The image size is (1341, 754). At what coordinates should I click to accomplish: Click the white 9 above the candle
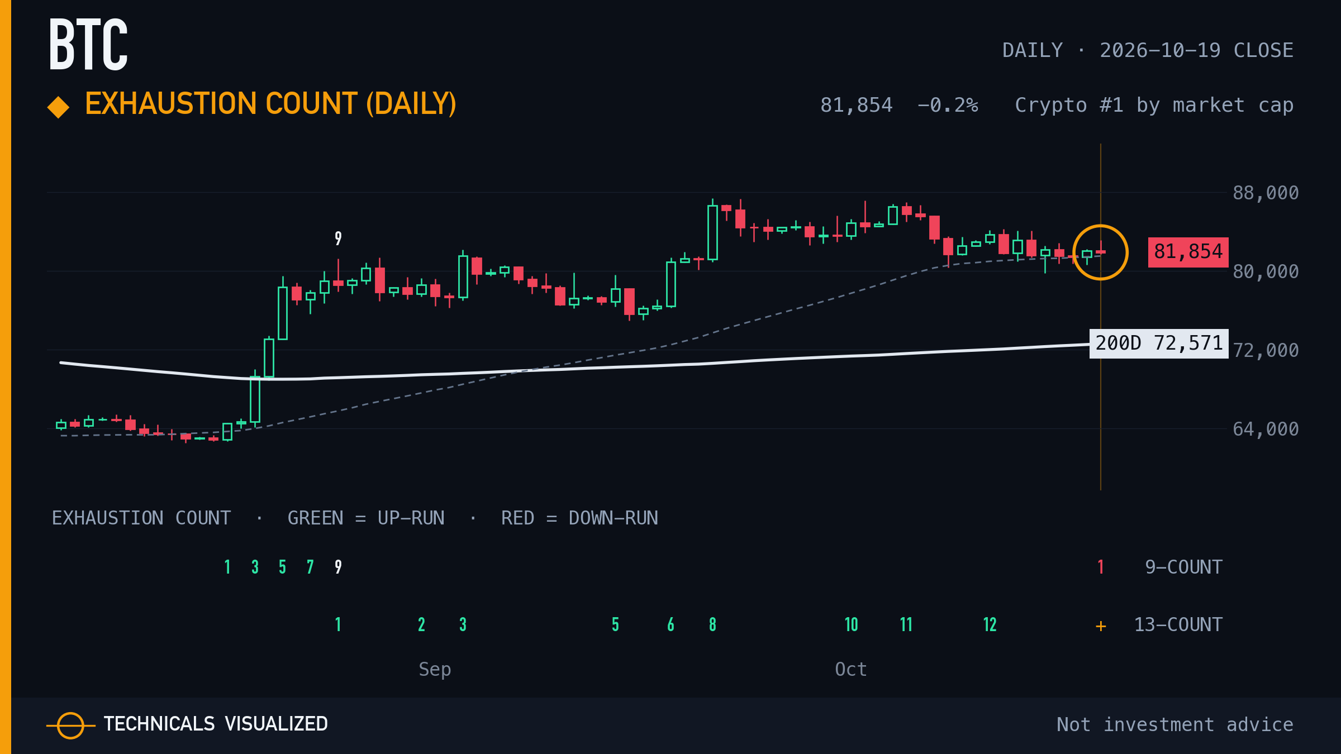click(338, 238)
